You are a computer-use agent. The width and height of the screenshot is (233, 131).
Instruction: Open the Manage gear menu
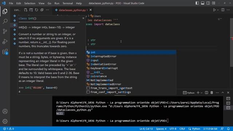(x=5, y=121)
